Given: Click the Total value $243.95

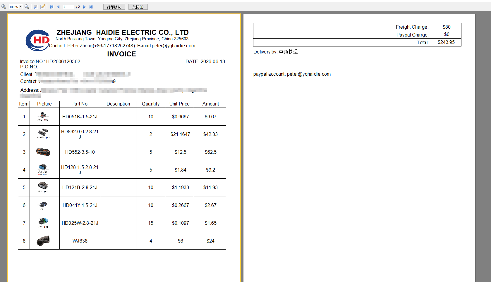Looking at the screenshot, I should (446, 42).
